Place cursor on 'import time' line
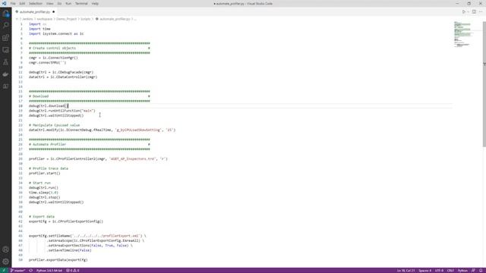486x273 pixels. (39, 29)
